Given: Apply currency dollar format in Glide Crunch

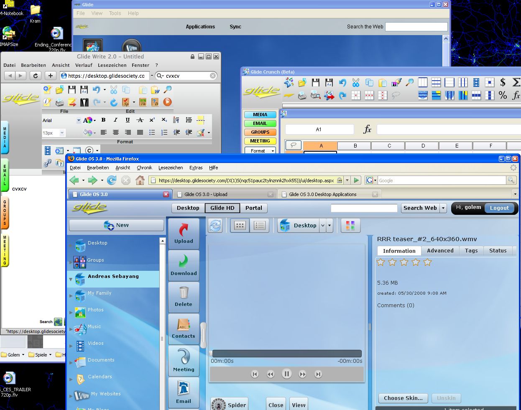Looking at the screenshot, I should pyautogui.click(x=503, y=82).
